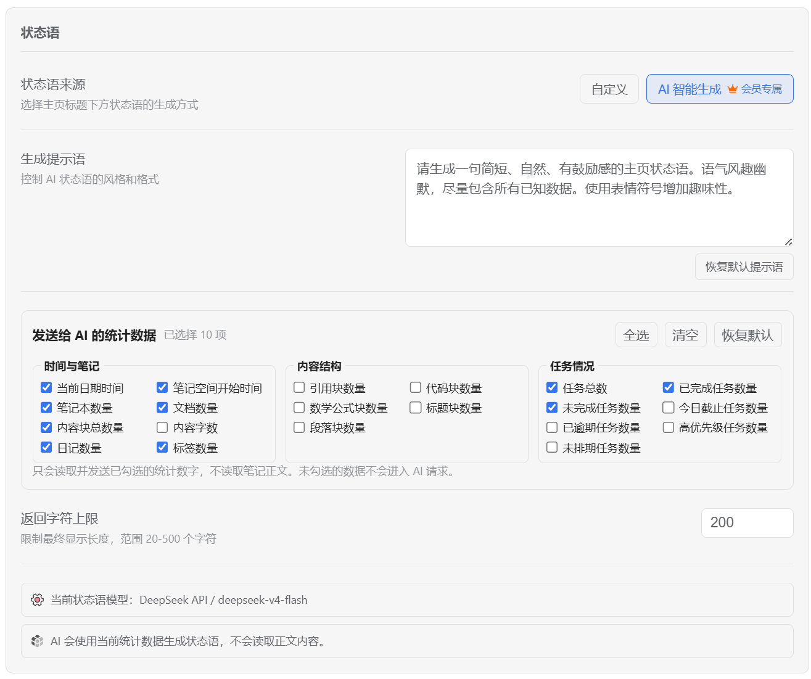Toggle the 文档数量 checkbox
811x679 pixels.
[x=162, y=407]
